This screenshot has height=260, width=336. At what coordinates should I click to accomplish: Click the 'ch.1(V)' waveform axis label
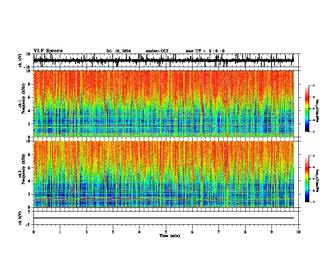(x=20, y=60)
